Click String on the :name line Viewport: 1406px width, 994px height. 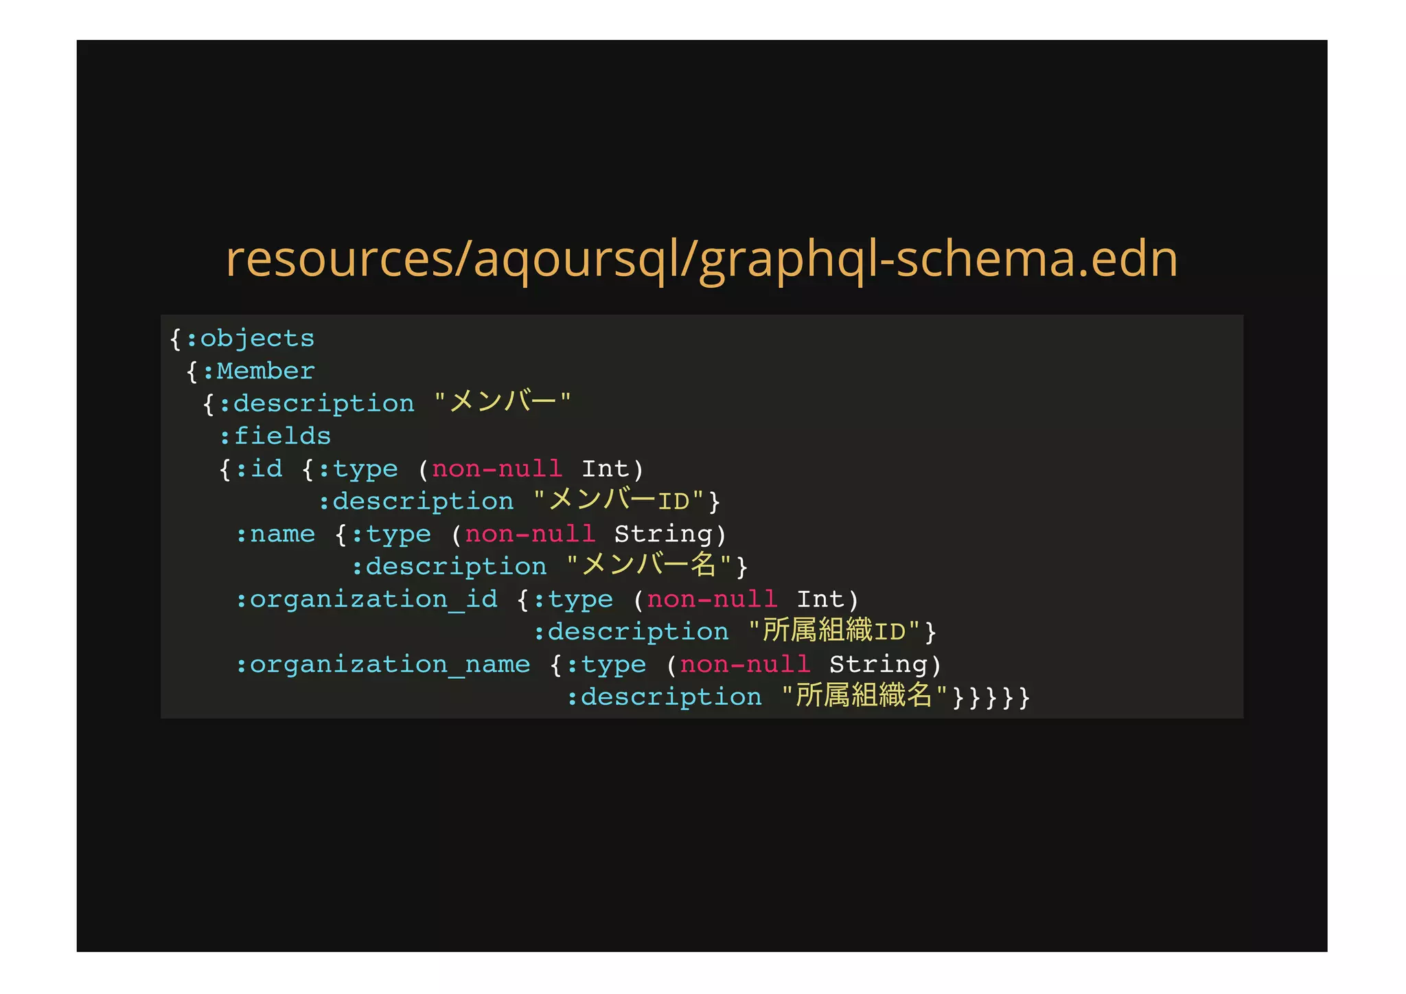[x=663, y=534]
